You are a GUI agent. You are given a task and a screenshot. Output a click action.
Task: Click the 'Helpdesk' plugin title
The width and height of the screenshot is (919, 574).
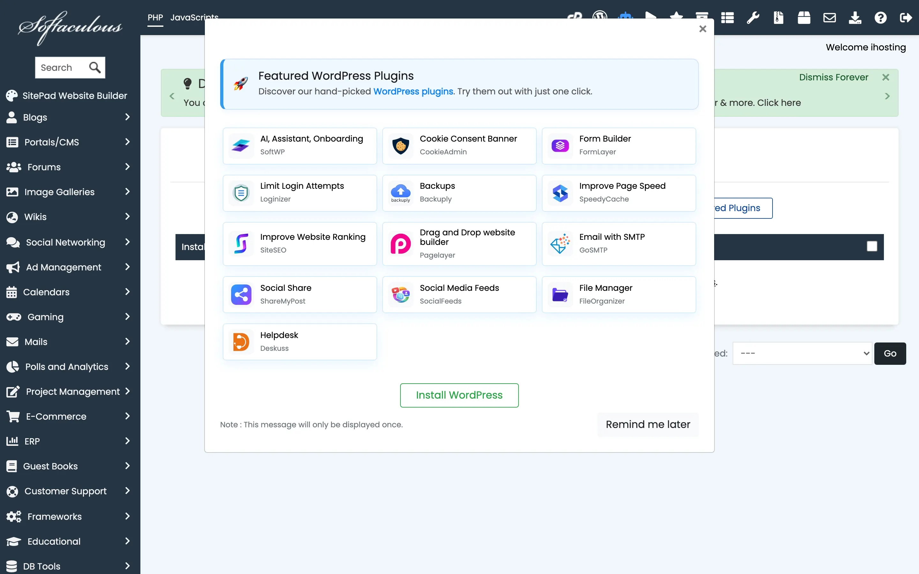pos(279,335)
